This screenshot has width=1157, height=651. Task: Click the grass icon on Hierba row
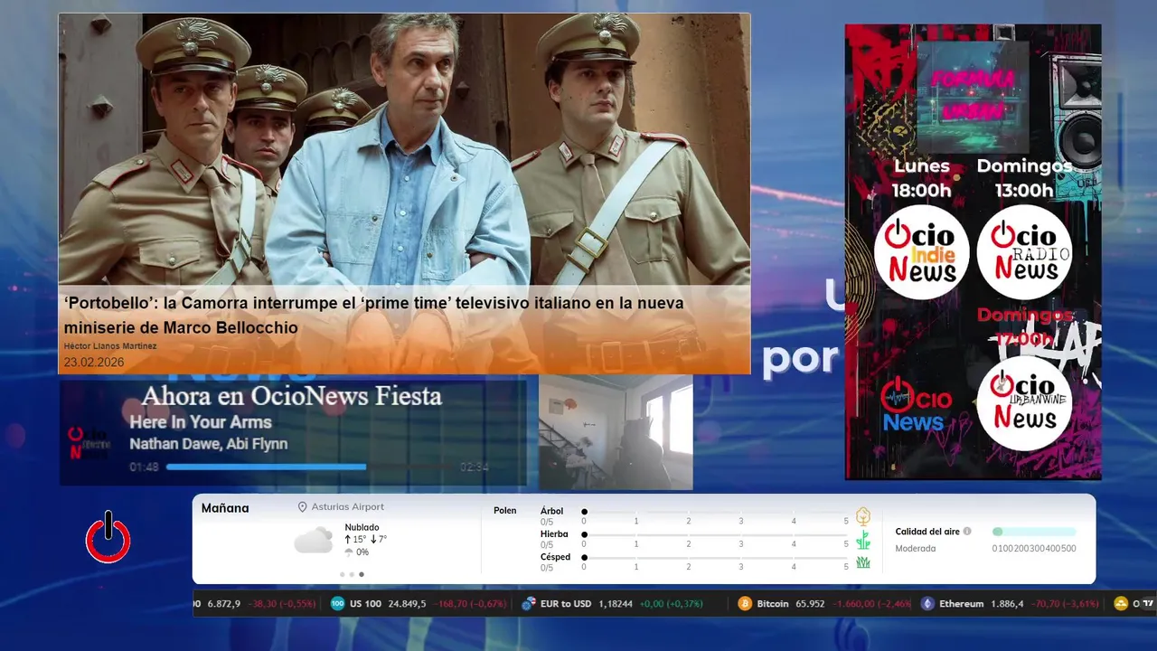863,540
